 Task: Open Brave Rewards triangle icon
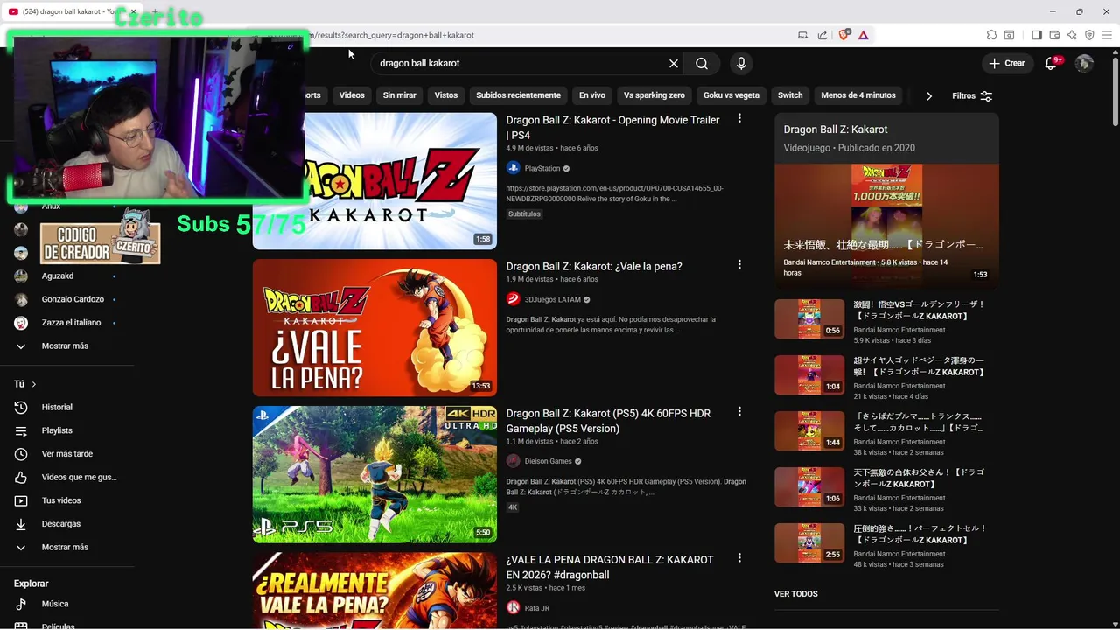tap(863, 35)
